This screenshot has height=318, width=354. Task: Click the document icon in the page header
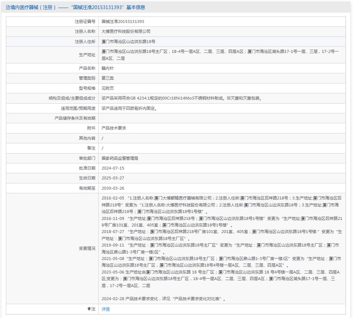(x=8, y=7)
